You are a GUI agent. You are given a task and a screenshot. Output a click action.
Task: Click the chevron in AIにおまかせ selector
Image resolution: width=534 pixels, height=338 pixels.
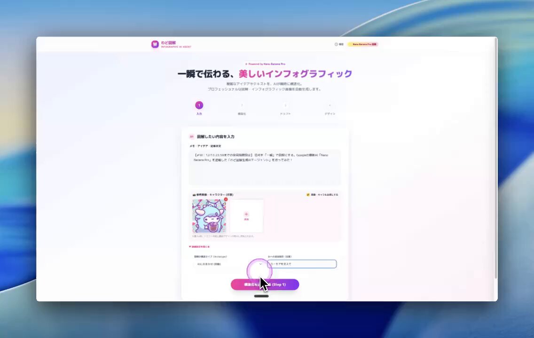click(260, 264)
